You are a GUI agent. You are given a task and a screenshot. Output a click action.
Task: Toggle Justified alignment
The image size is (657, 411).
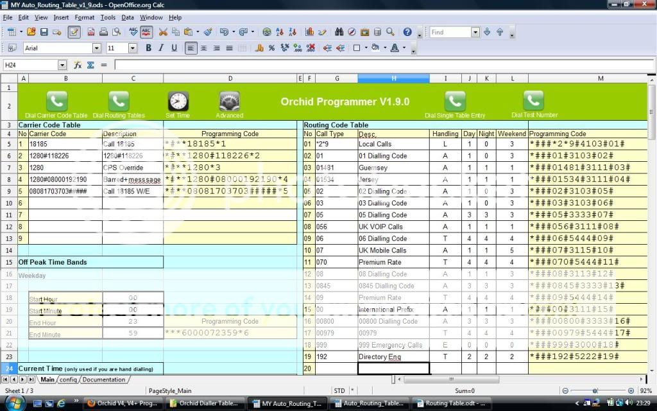point(229,48)
